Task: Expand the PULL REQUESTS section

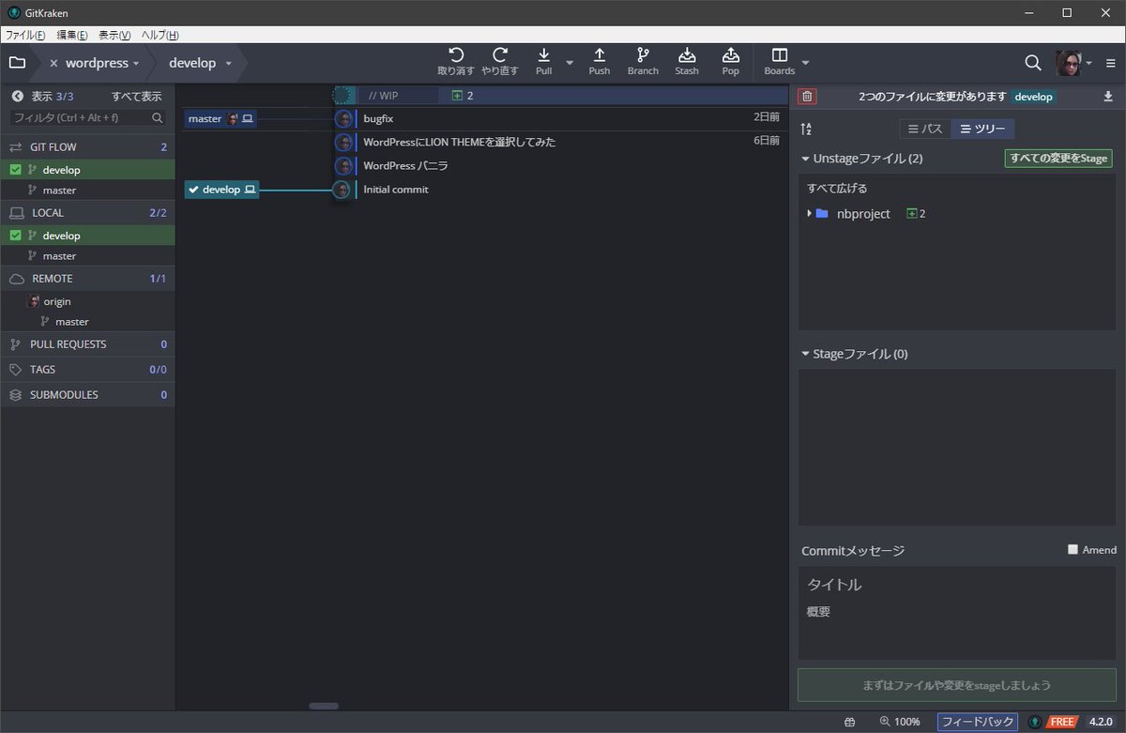Action: (x=87, y=344)
